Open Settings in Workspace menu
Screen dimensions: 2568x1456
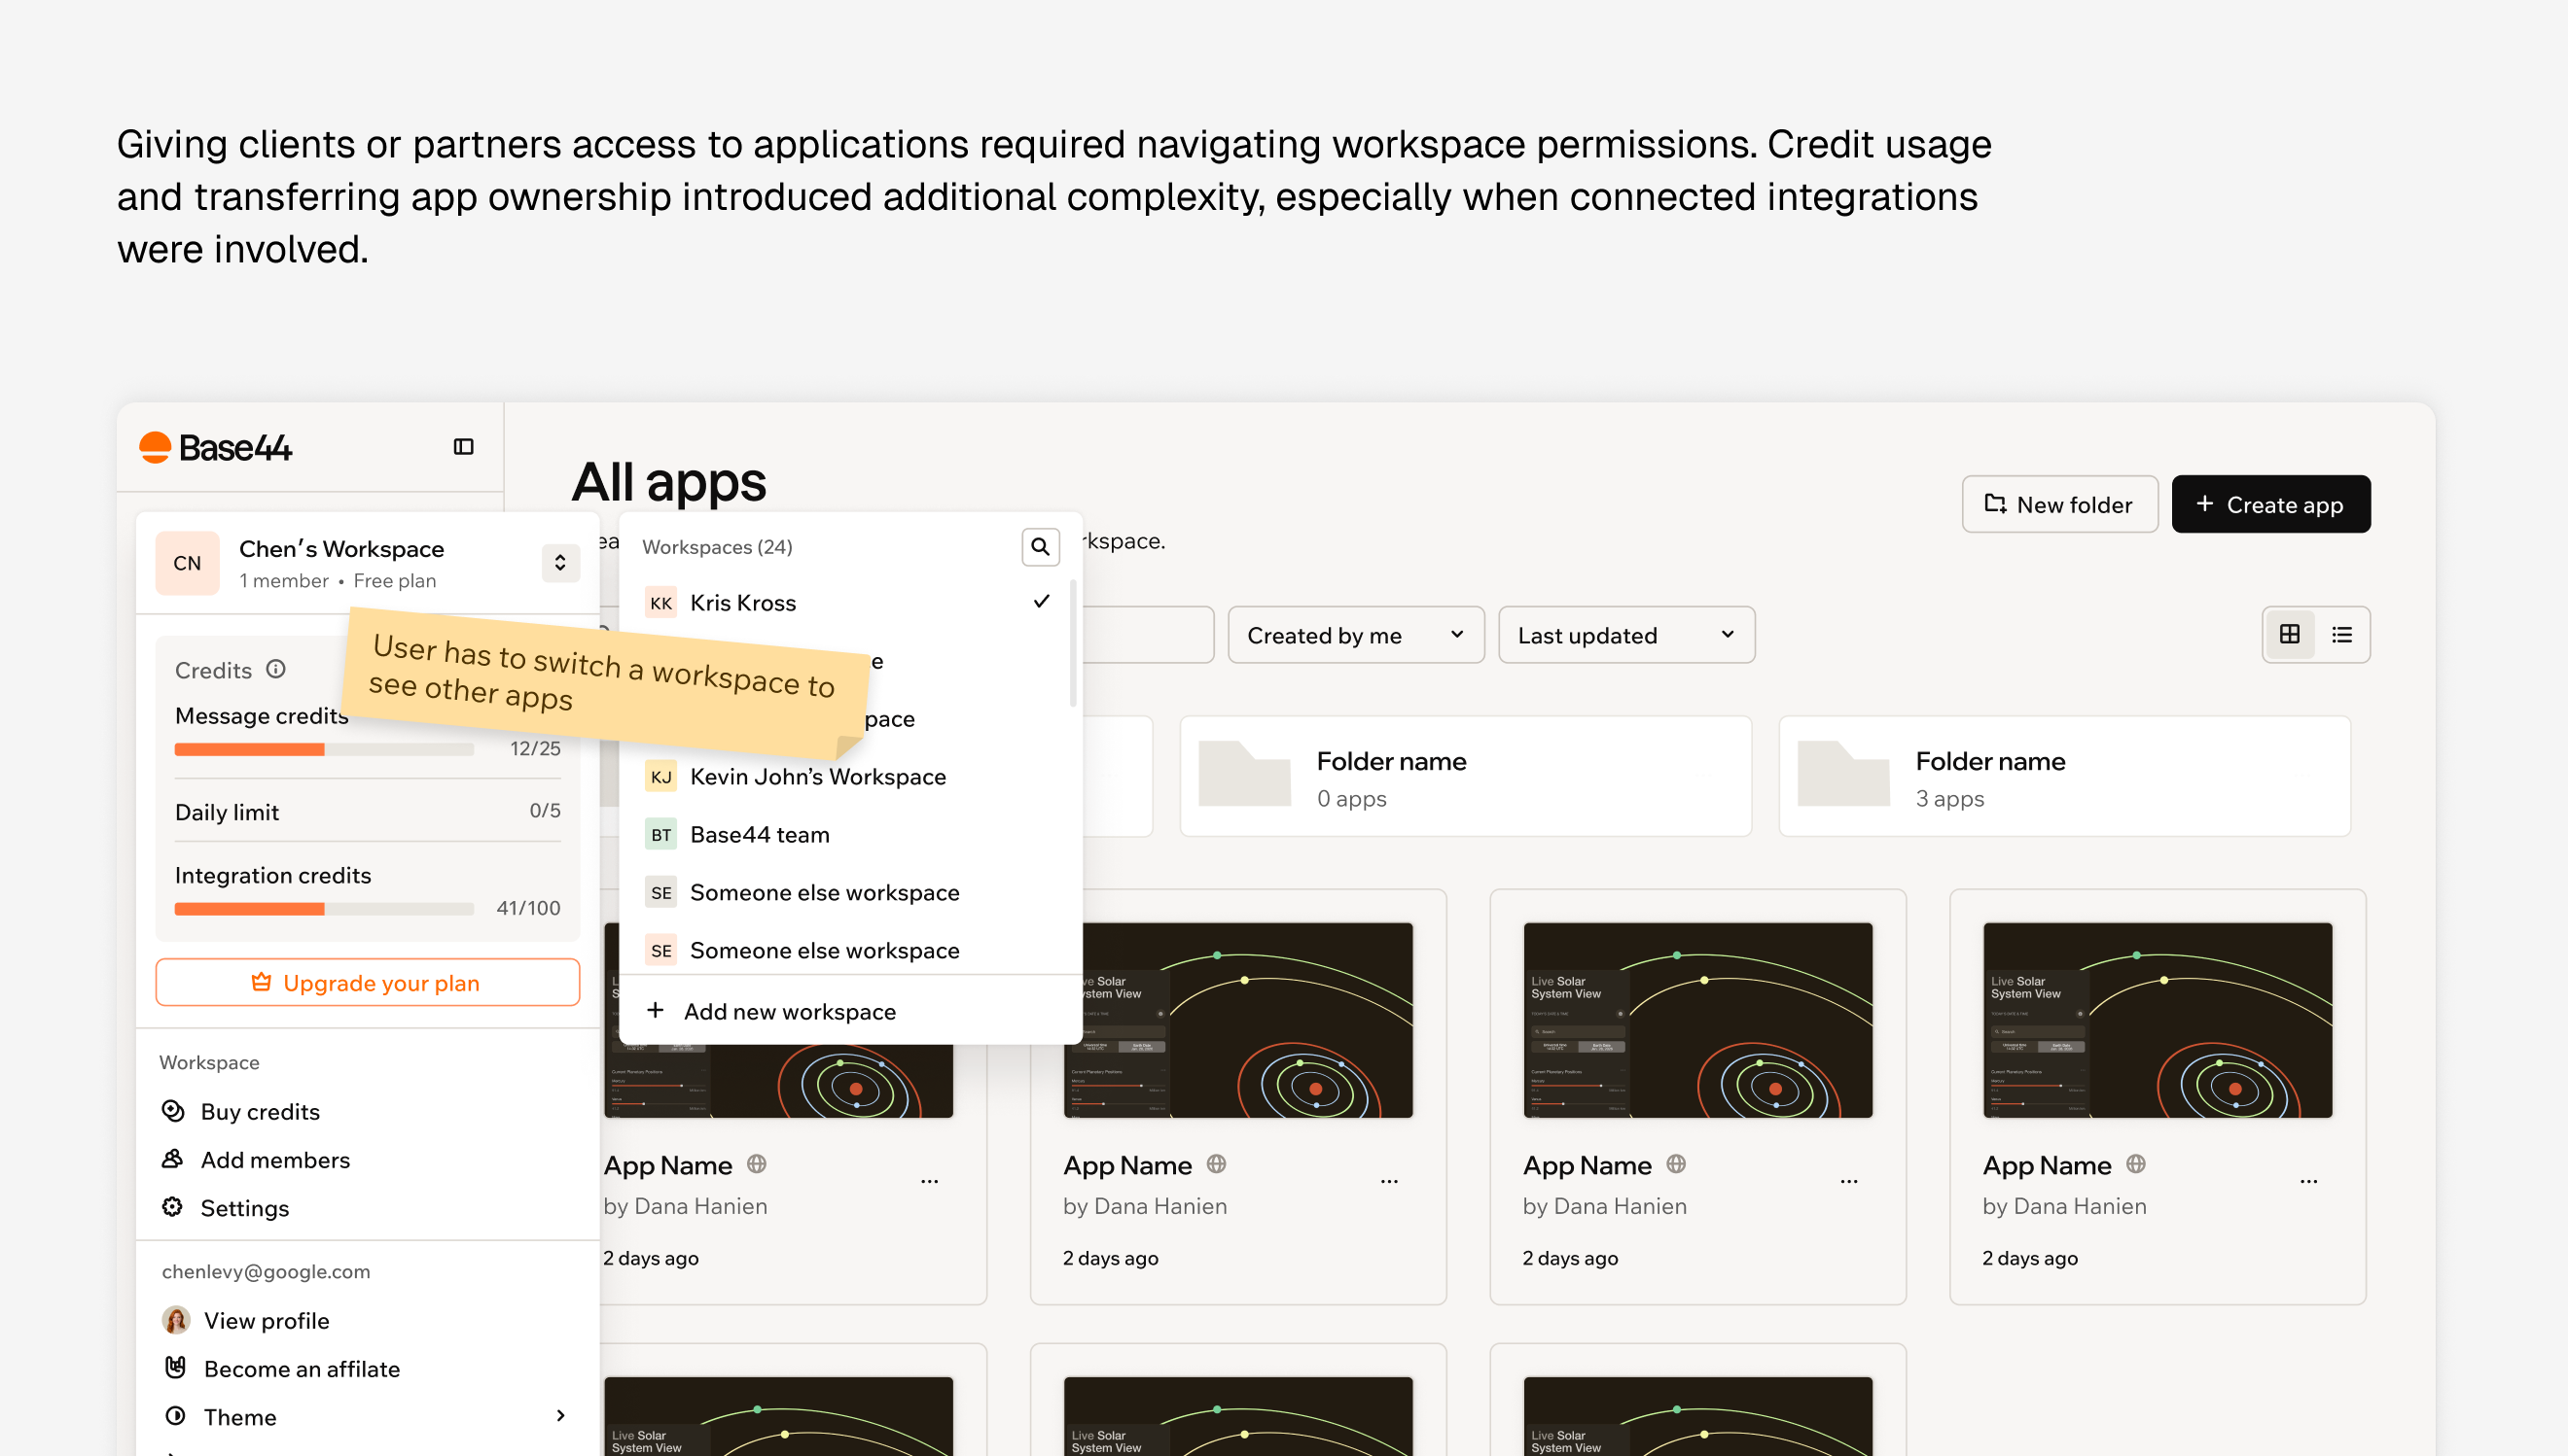244,1207
